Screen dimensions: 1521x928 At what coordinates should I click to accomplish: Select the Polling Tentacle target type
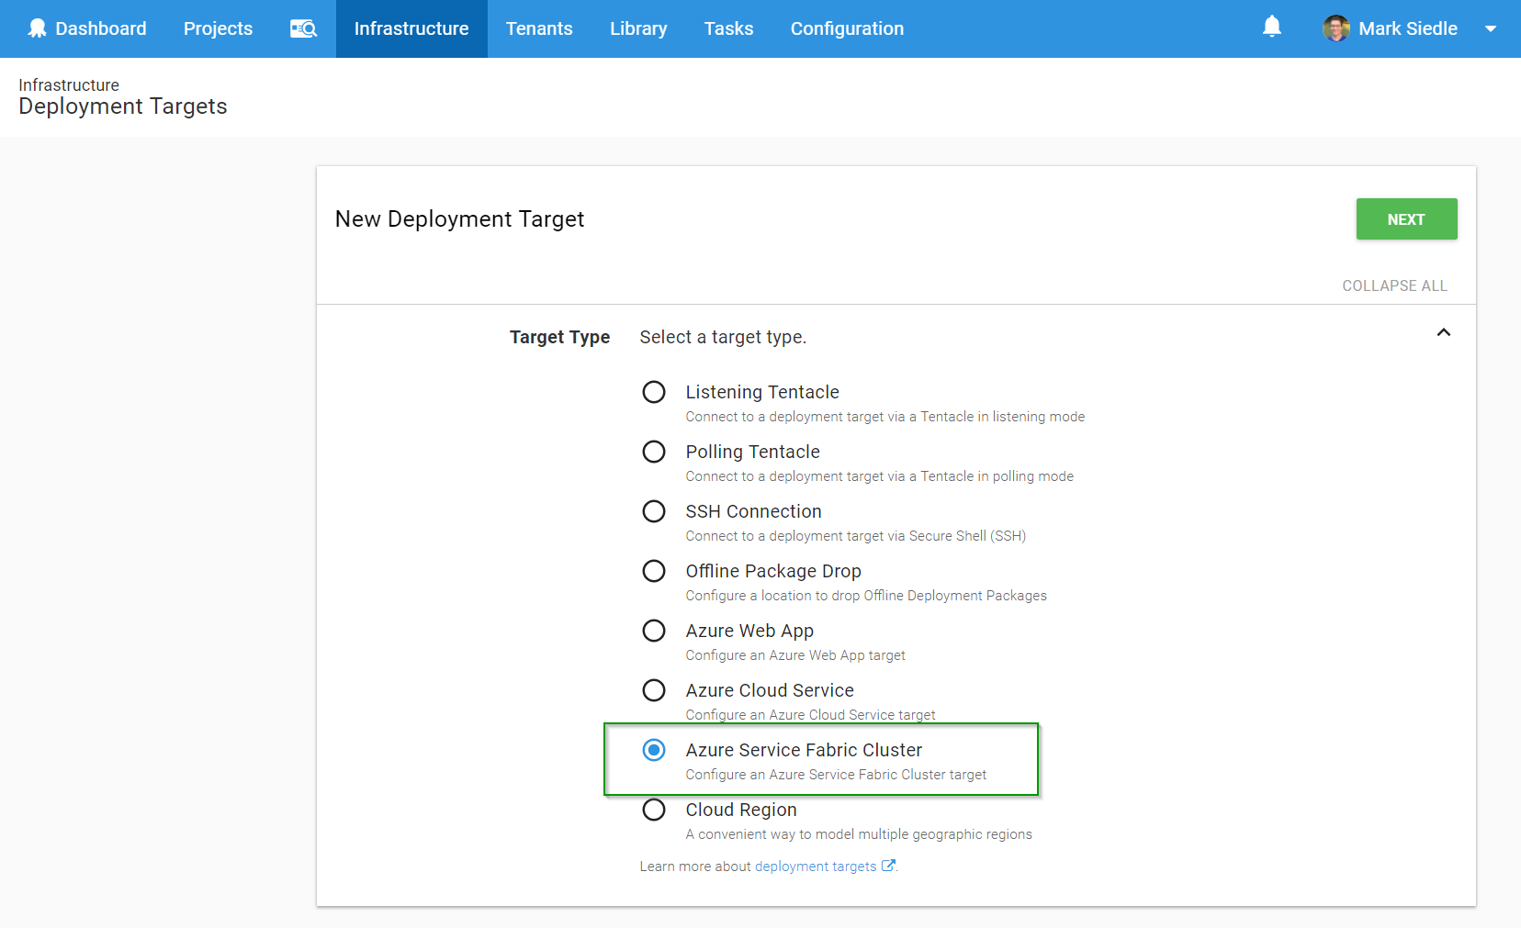[x=752, y=452]
